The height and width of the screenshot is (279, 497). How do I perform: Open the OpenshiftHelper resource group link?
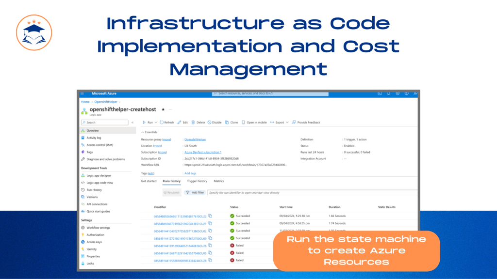pos(195,139)
